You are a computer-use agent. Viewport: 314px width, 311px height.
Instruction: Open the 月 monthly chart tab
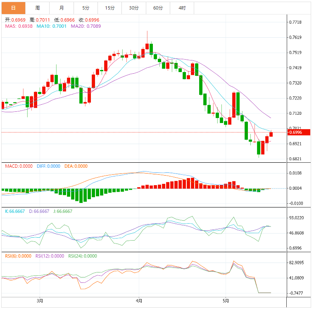click(x=62, y=8)
